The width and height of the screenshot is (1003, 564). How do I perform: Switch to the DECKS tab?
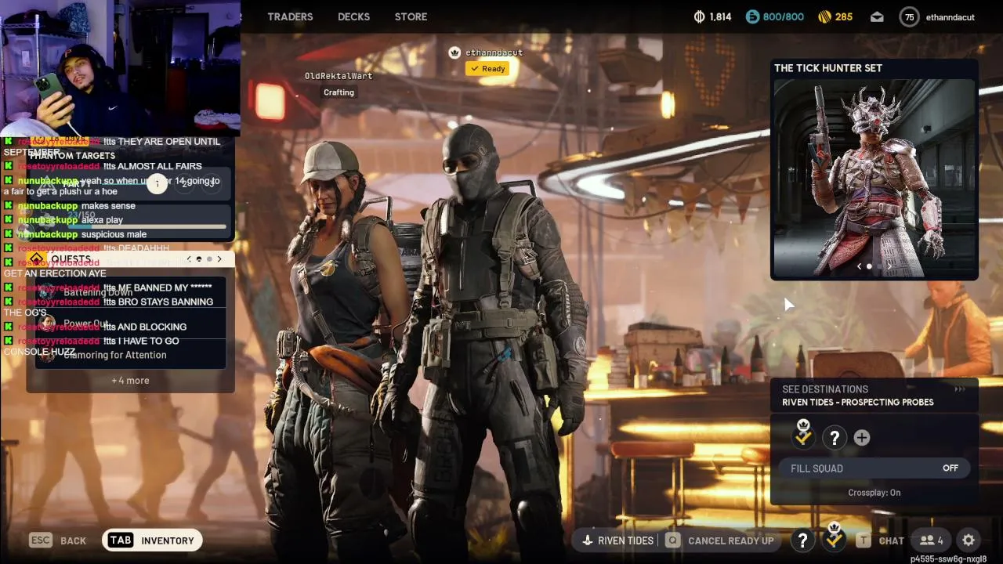[353, 16]
